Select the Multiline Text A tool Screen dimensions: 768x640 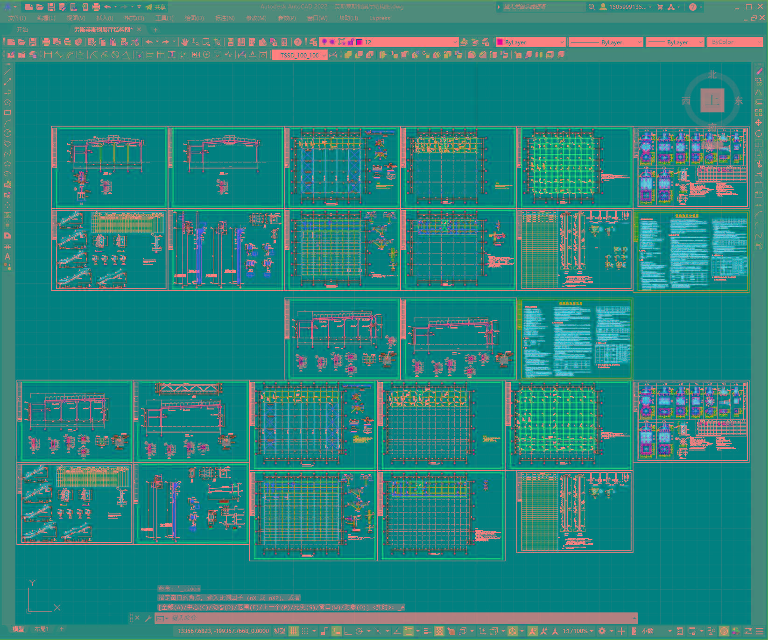click(7, 256)
